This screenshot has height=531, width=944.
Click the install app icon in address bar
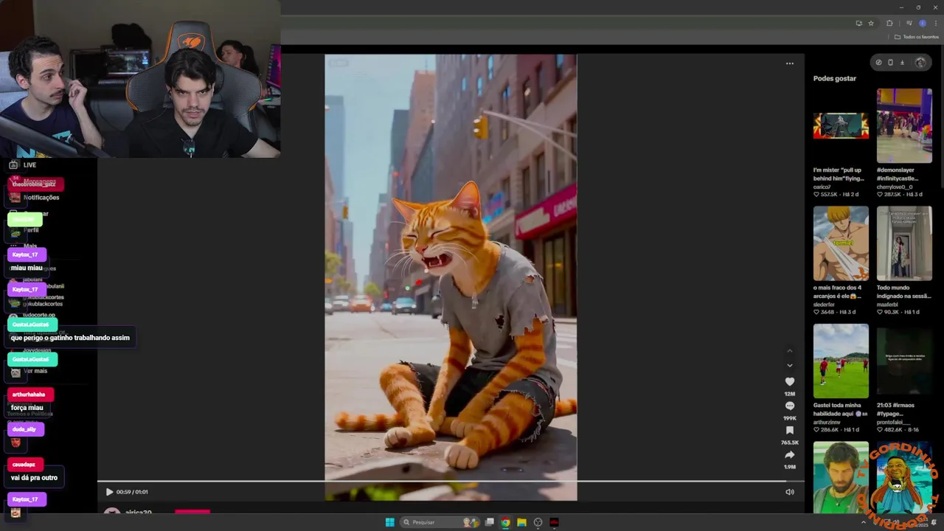point(858,23)
